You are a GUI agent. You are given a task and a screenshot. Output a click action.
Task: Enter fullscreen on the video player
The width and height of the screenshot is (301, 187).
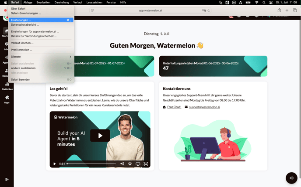(x=146, y=163)
